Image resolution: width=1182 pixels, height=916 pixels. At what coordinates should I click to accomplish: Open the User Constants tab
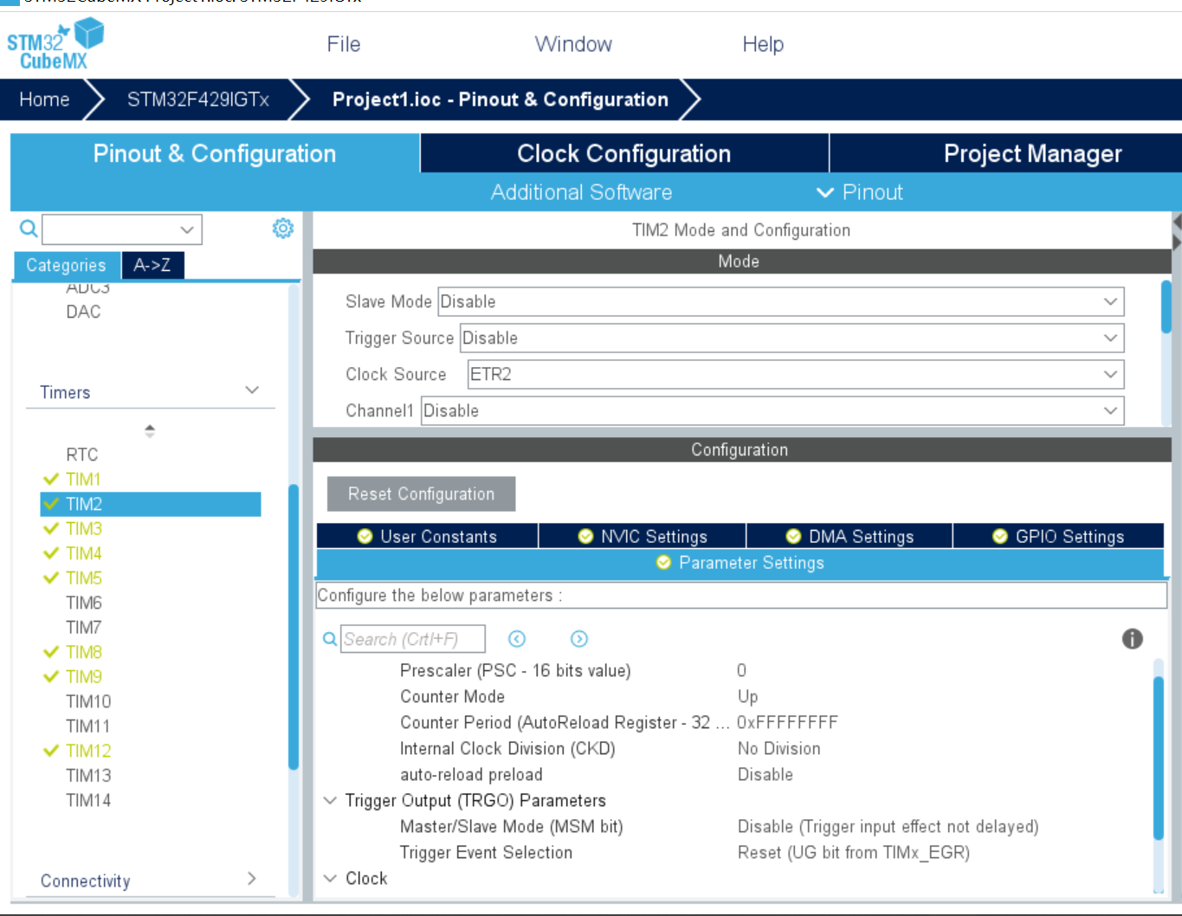427,536
